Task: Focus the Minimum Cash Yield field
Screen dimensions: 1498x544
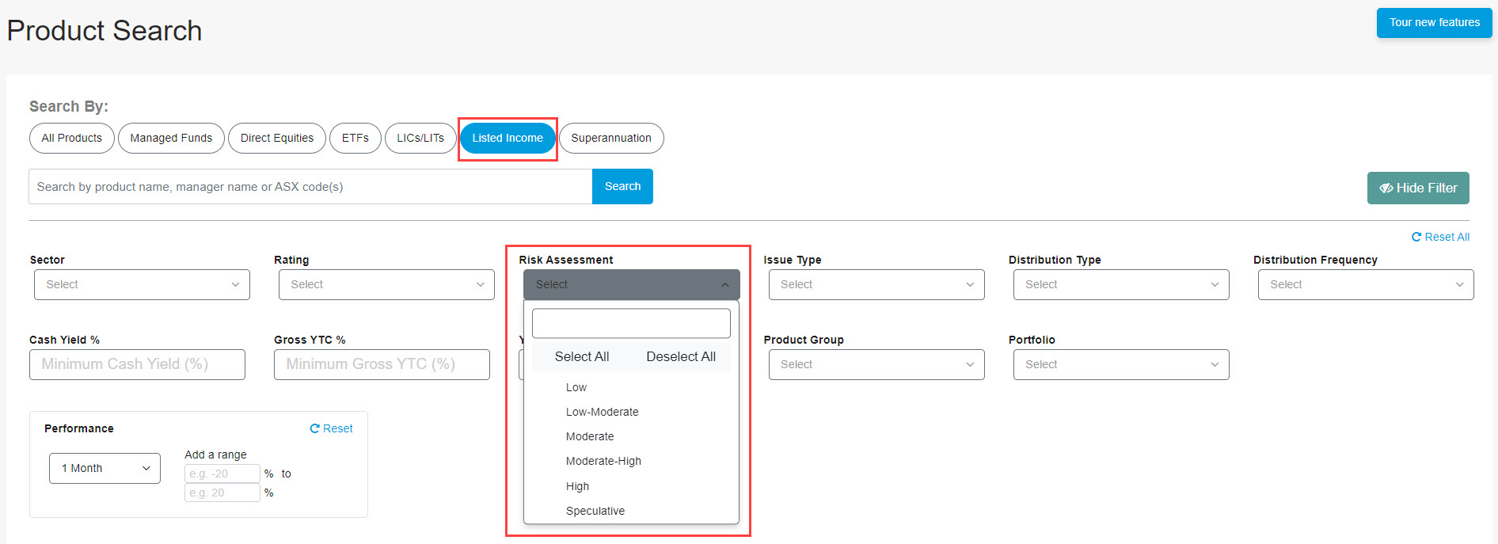Action: [x=137, y=365]
